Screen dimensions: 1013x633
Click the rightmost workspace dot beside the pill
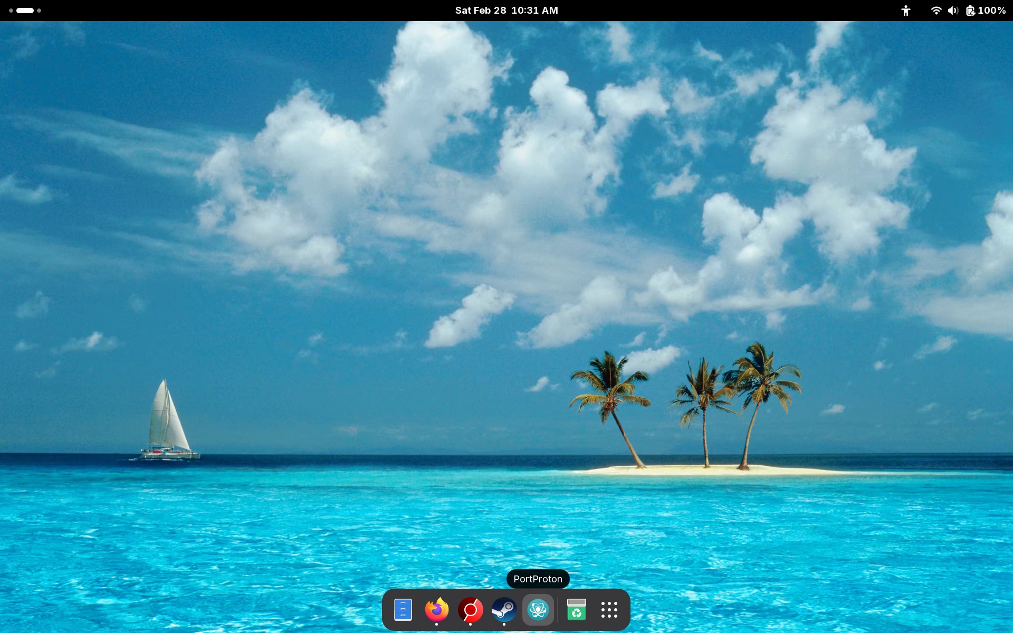39,11
